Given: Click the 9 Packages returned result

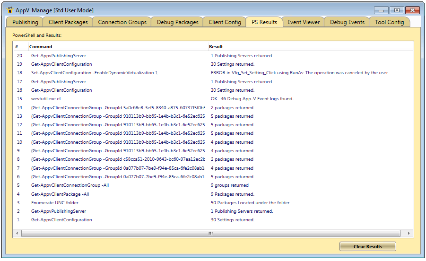Looking at the screenshot, I should 233,194.
